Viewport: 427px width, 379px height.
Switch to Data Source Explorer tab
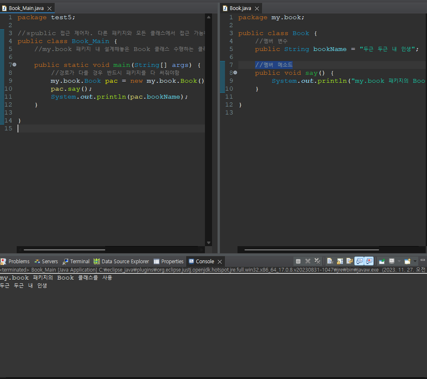pyautogui.click(x=121, y=261)
